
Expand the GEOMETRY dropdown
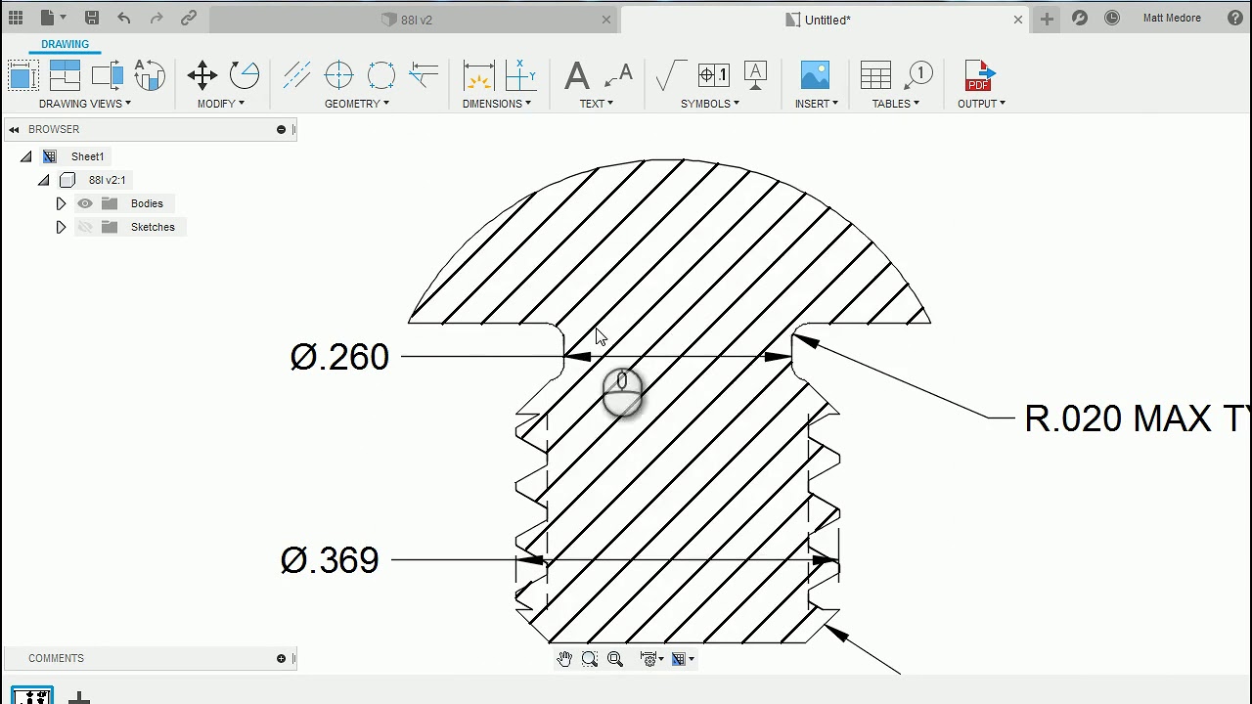(357, 104)
